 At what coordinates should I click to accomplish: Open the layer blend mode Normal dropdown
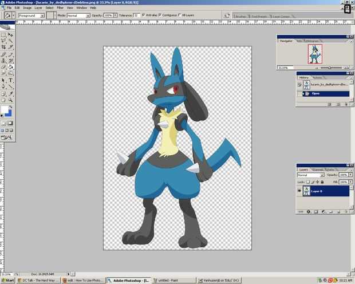point(310,175)
